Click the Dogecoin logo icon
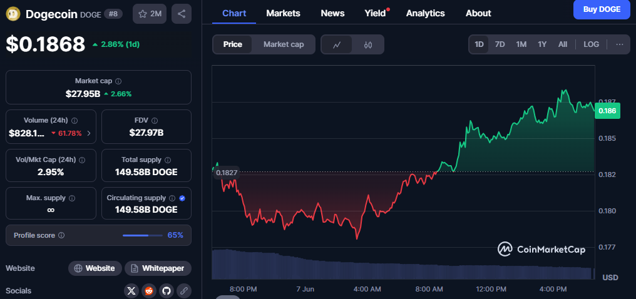The image size is (636, 299). 13,14
